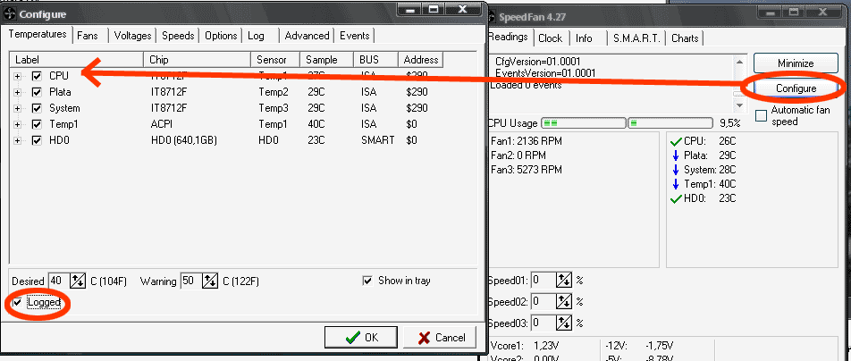Click the Desired temperature spinner arrows

click(x=78, y=281)
